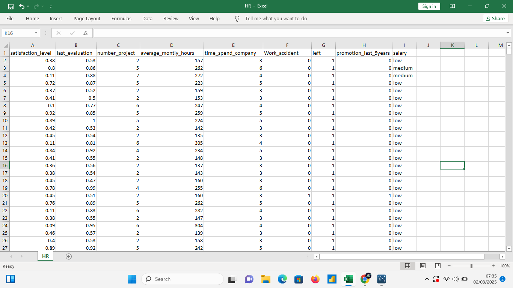Click the Name Box showing K16

pyautogui.click(x=18, y=33)
